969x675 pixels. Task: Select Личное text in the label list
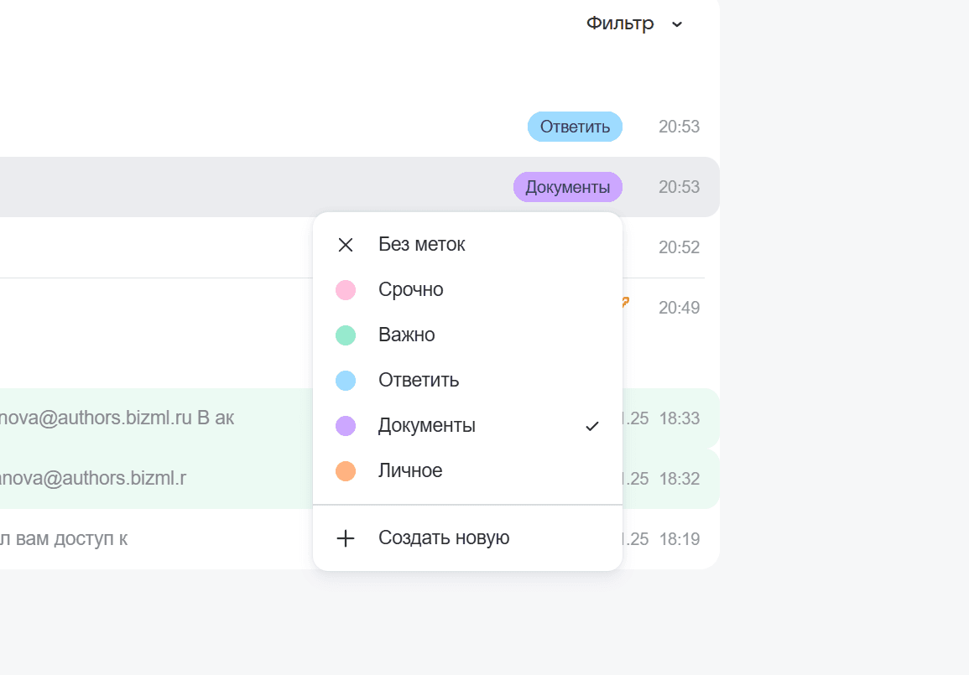click(409, 471)
